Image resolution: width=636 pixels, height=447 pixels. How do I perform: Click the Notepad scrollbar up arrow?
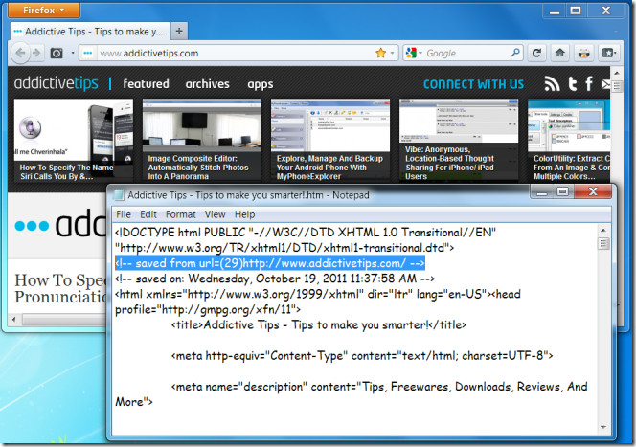coord(603,230)
